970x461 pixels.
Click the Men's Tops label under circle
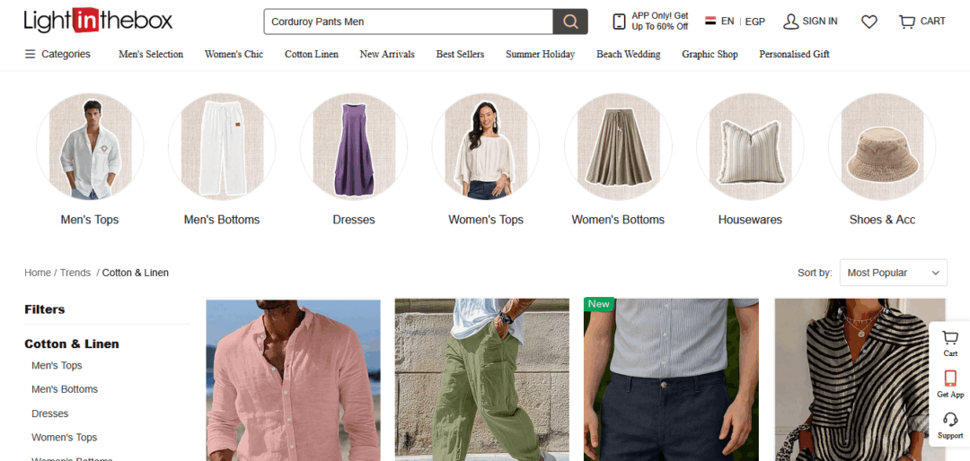(x=90, y=220)
